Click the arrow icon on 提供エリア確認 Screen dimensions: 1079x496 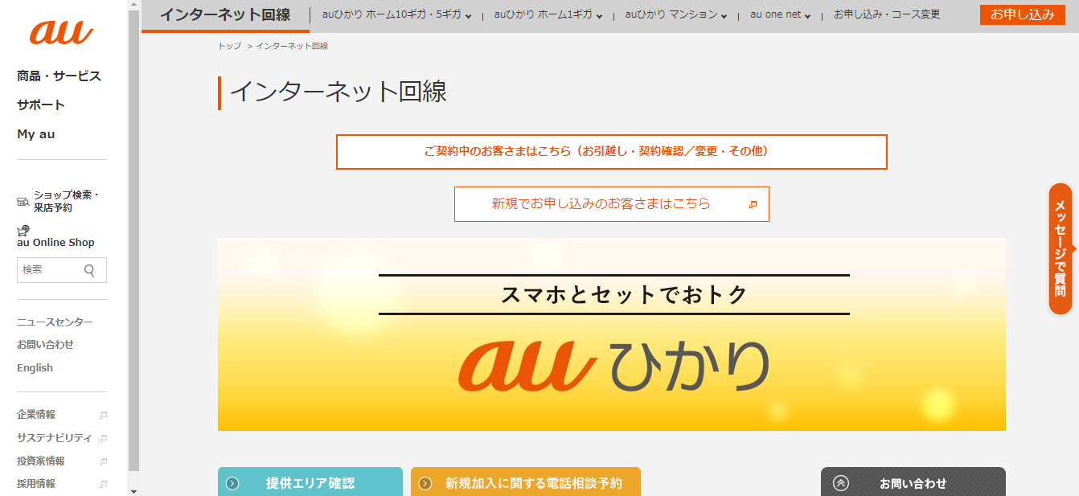[234, 482]
